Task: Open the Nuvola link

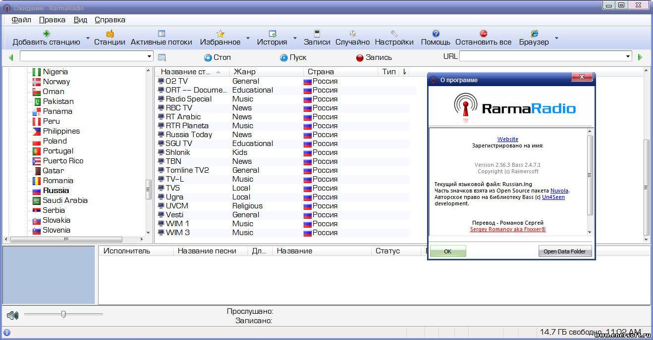Action: pyautogui.click(x=559, y=191)
